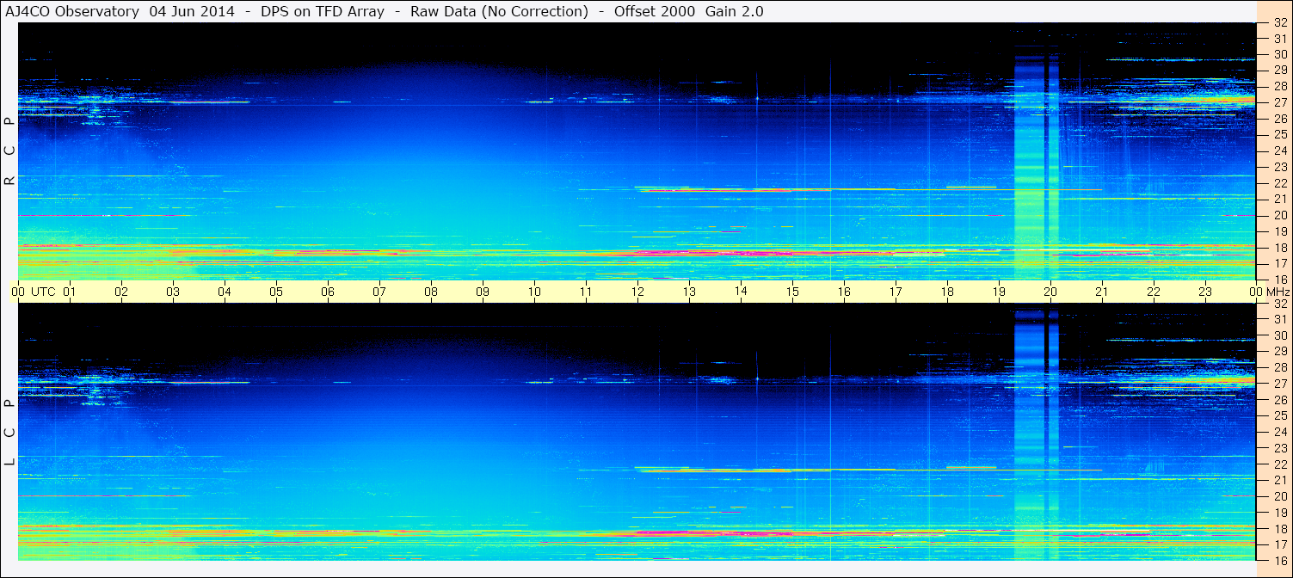
Task: Select hour '13' on the time axis
Action: click(689, 292)
